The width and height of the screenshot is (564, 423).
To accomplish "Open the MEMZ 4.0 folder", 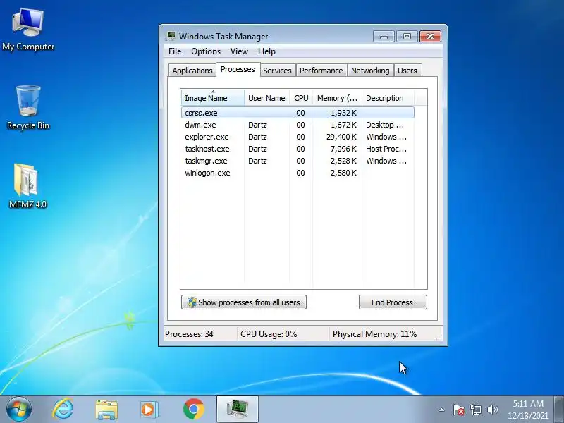I will 27,186.
